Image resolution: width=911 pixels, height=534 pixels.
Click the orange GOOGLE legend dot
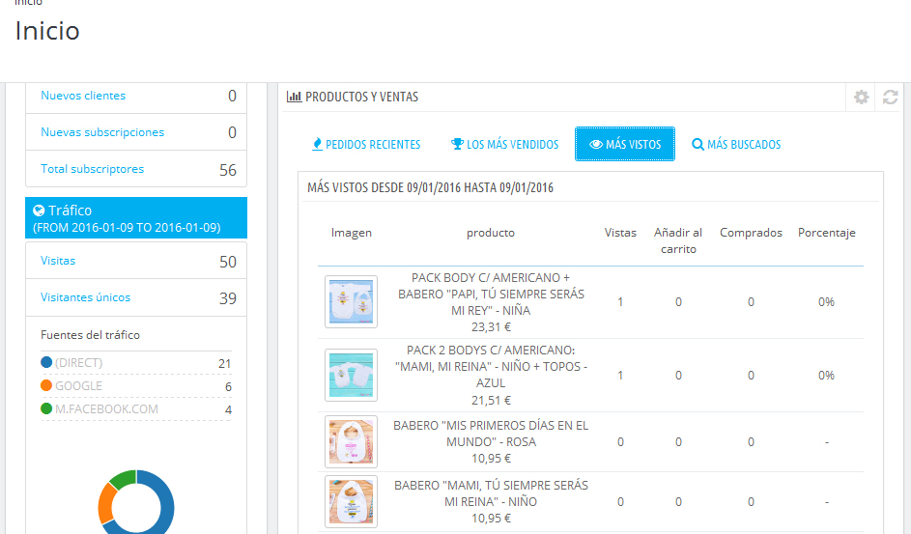pyautogui.click(x=46, y=385)
